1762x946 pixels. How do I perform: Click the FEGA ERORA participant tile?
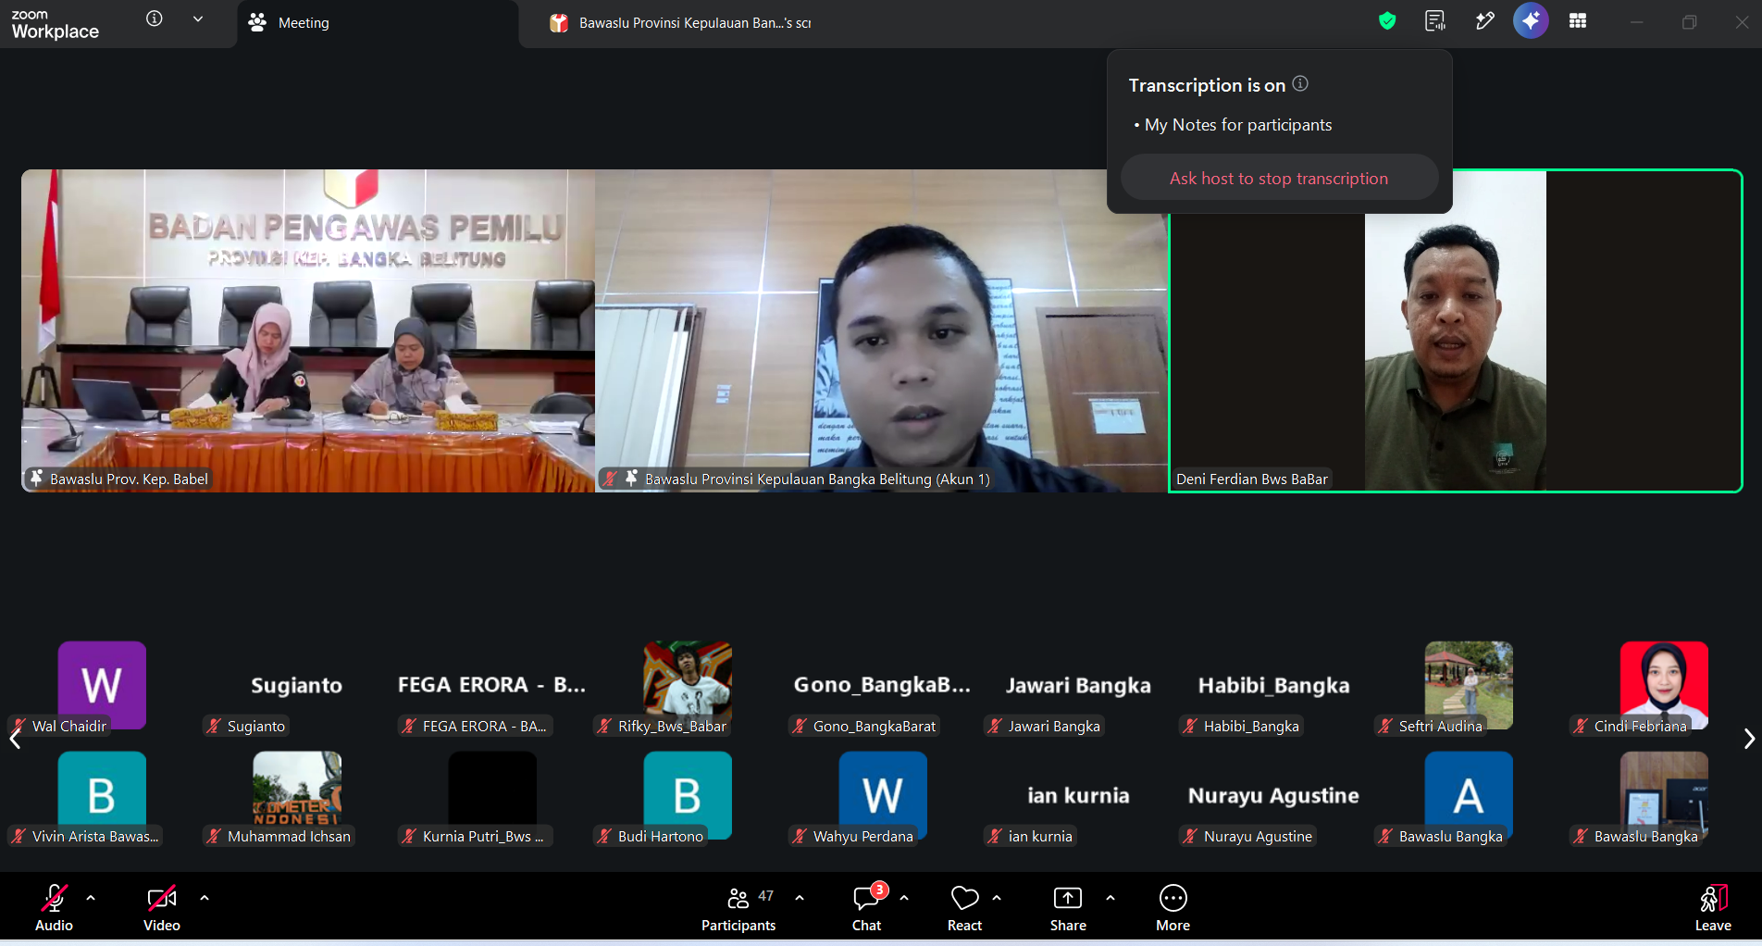tap(492, 688)
